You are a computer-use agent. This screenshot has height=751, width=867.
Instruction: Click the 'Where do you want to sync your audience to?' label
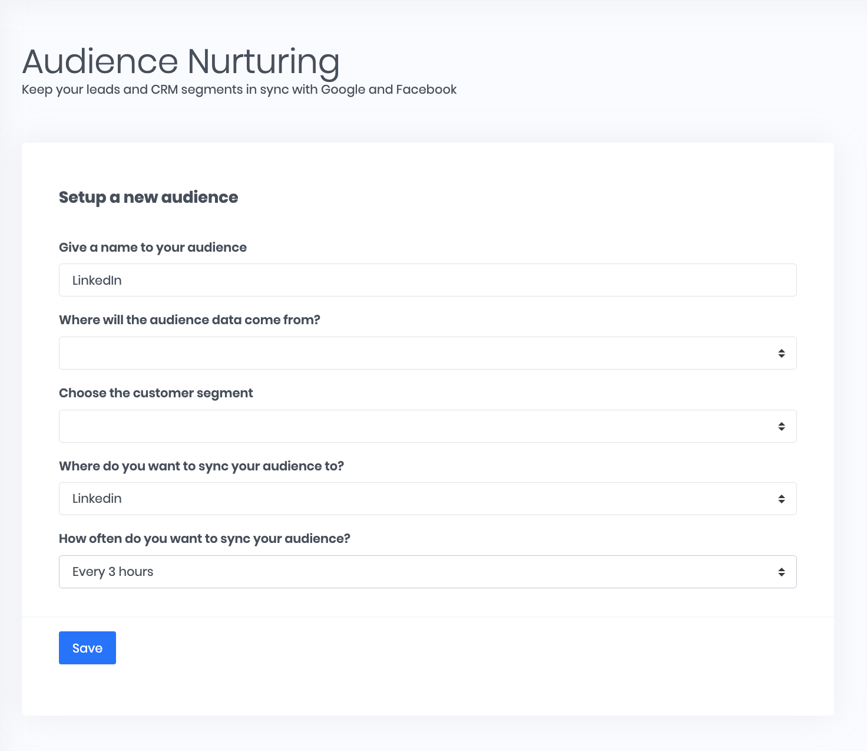201,466
